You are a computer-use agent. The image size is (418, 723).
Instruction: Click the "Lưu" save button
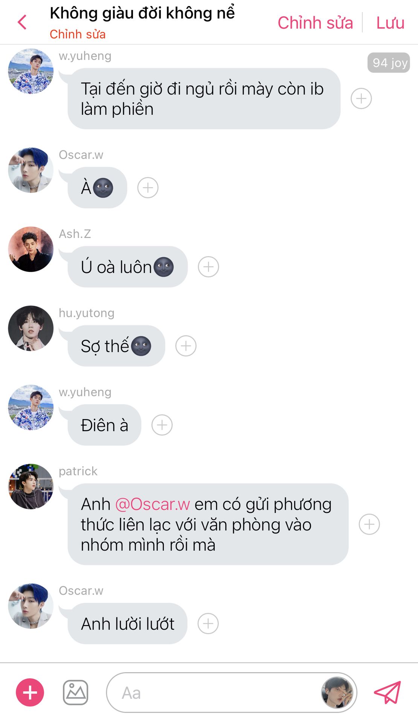390,23
